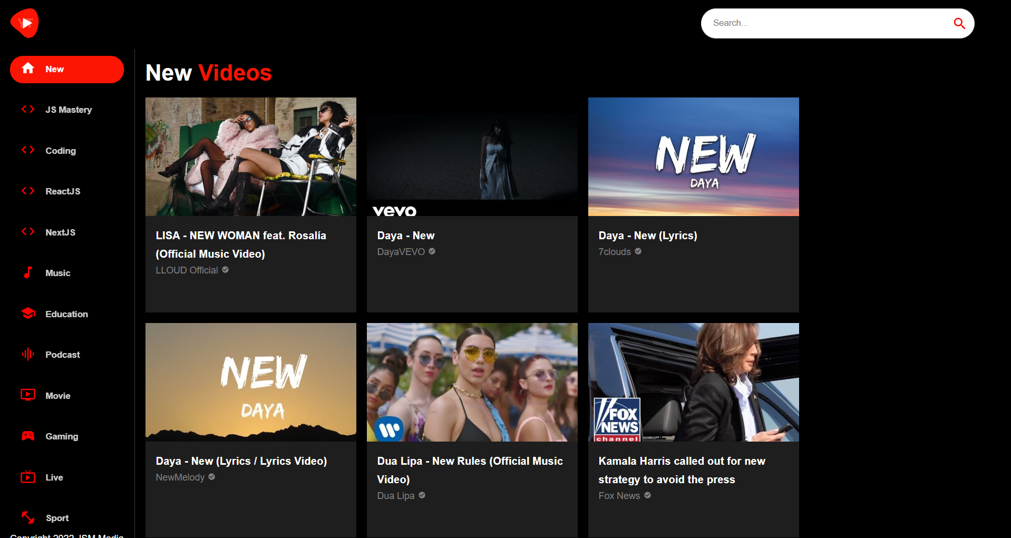Screen dimensions: 1011x538
Task: Select the New category in sidebar
Action: [67, 70]
